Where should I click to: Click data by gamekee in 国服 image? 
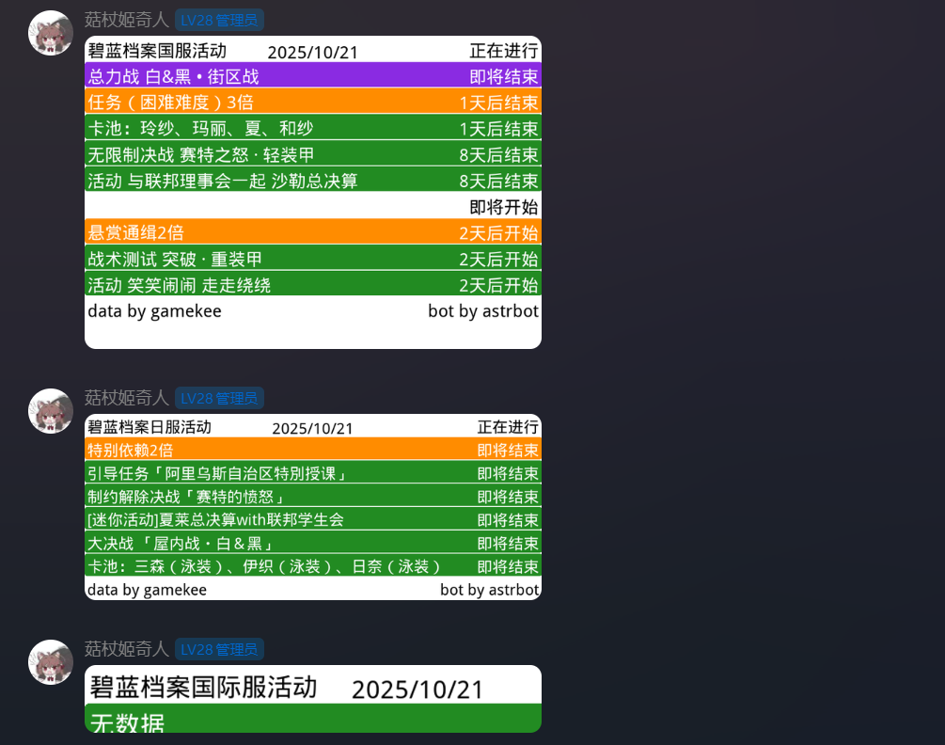click(155, 311)
